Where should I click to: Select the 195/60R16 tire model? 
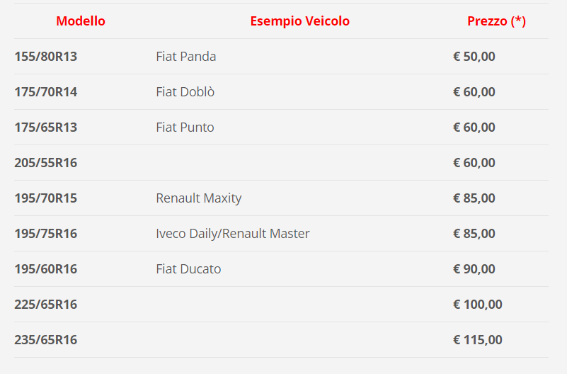tap(45, 269)
